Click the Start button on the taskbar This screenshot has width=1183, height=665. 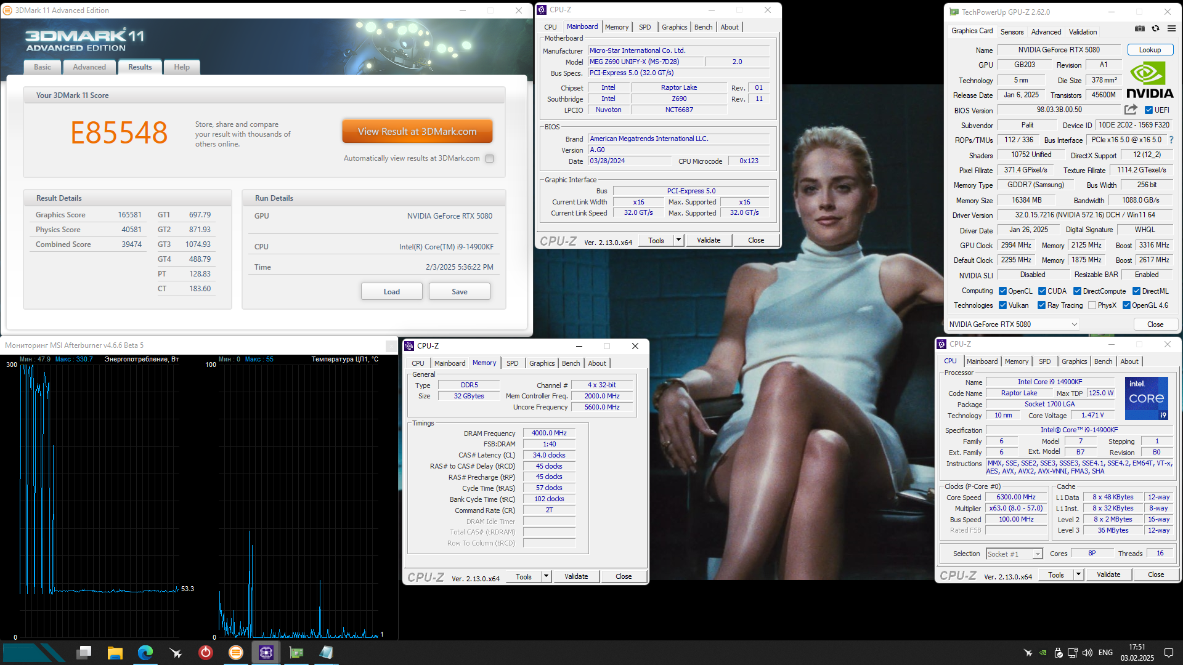click(34, 653)
